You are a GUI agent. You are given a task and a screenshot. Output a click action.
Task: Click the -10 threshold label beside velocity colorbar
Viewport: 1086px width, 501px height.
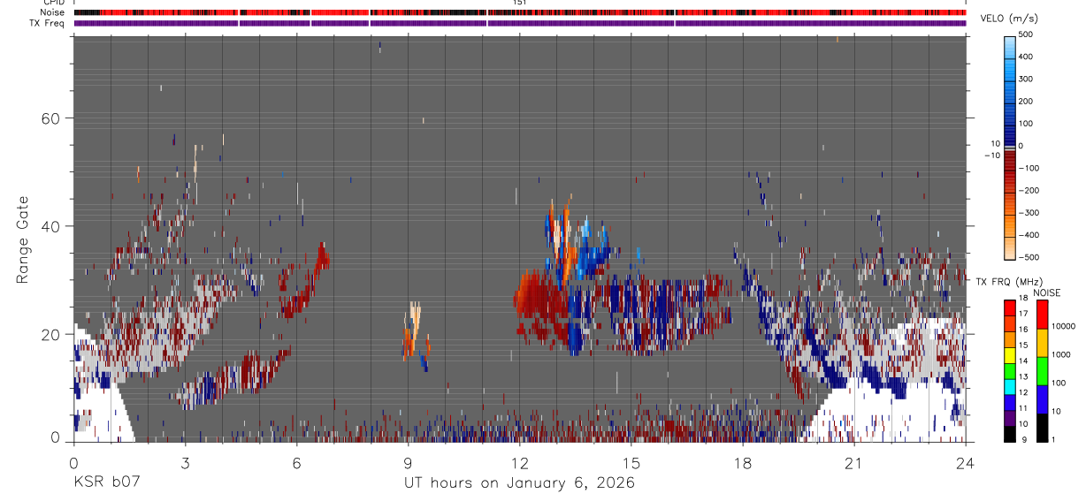[994, 154]
